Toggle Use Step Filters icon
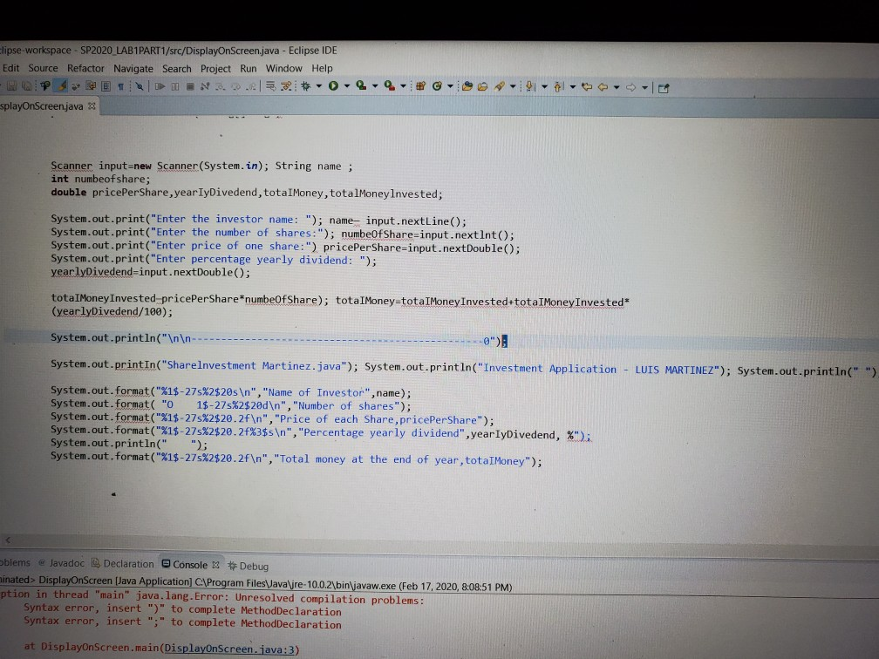Image resolution: width=879 pixels, height=659 pixels. coord(286,87)
